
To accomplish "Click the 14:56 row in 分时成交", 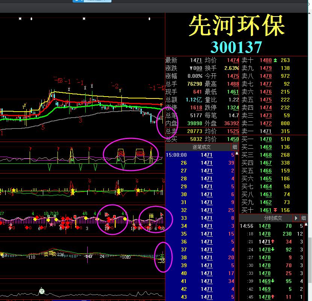I will click(x=272, y=226).
